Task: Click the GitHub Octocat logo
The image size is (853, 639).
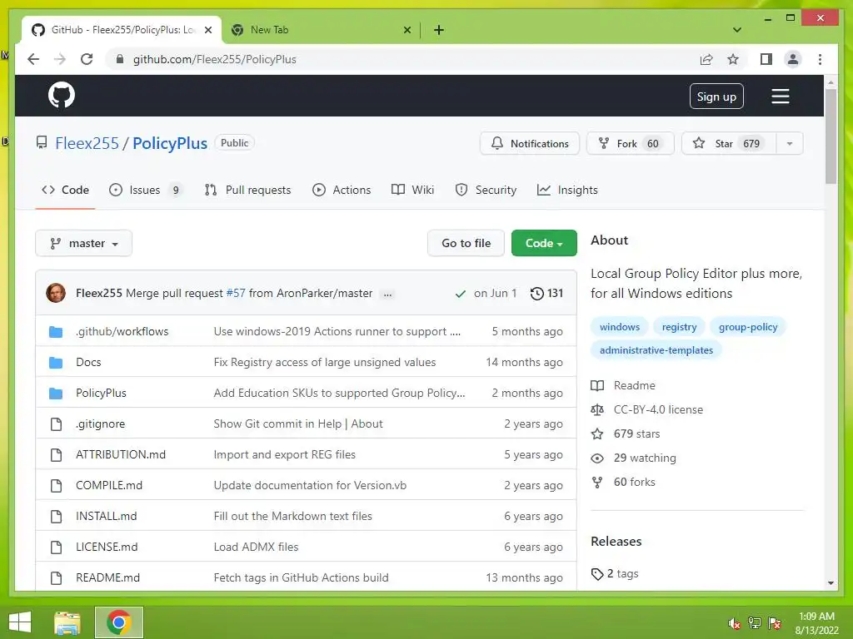Action: click(x=62, y=96)
